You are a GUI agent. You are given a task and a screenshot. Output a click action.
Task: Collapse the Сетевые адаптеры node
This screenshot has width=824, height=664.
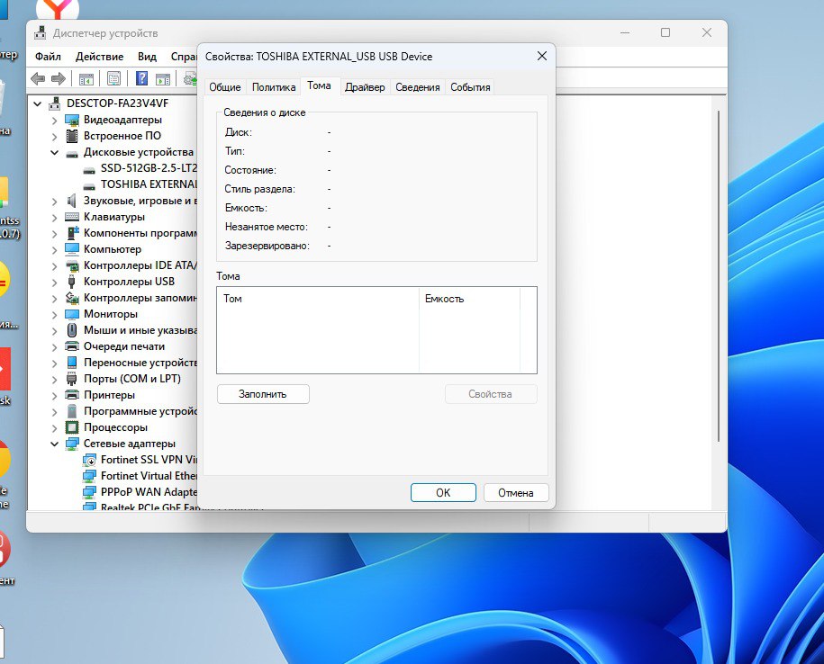(x=54, y=444)
